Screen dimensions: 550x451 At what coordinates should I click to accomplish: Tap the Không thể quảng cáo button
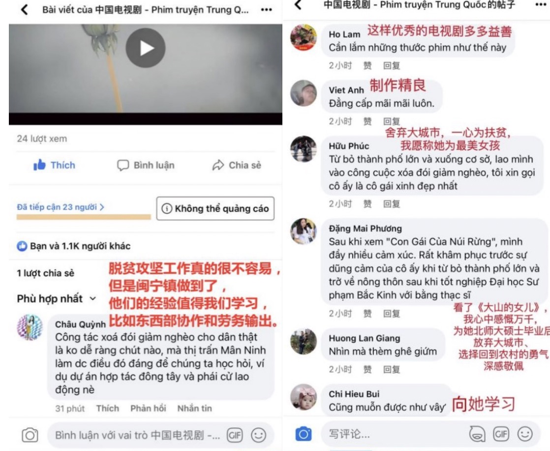click(x=215, y=208)
